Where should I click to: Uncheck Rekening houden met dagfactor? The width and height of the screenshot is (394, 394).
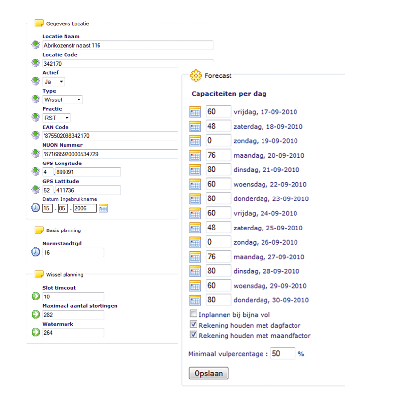point(194,325)
